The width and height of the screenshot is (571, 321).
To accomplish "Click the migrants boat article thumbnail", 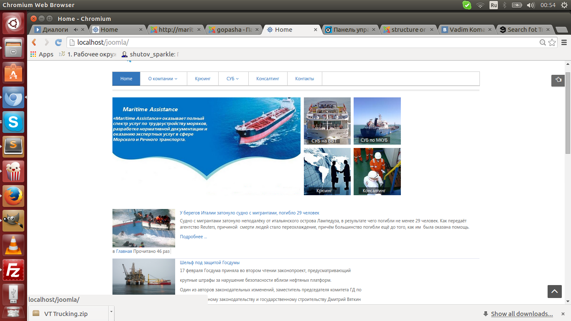I will (x=144, y=228).
